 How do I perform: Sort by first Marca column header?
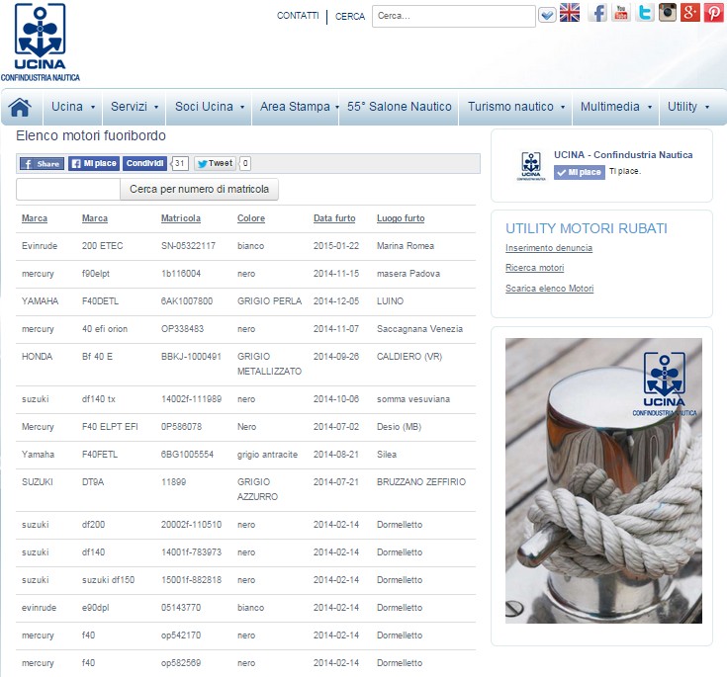(x=35, y=218)
